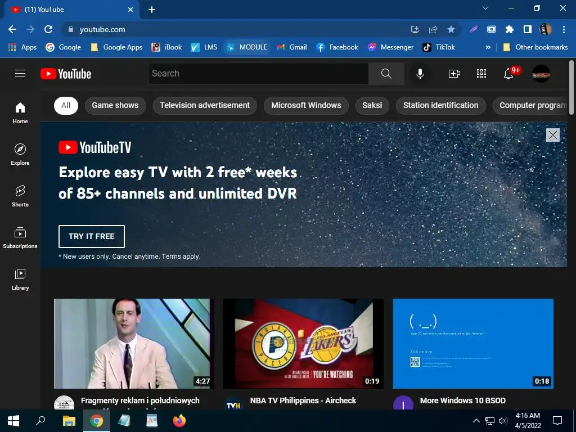Image resolution: width=576 pixels, height=432 pixels.
Task: Toggle Chrome side panel
Action: (x=528, y=29)
